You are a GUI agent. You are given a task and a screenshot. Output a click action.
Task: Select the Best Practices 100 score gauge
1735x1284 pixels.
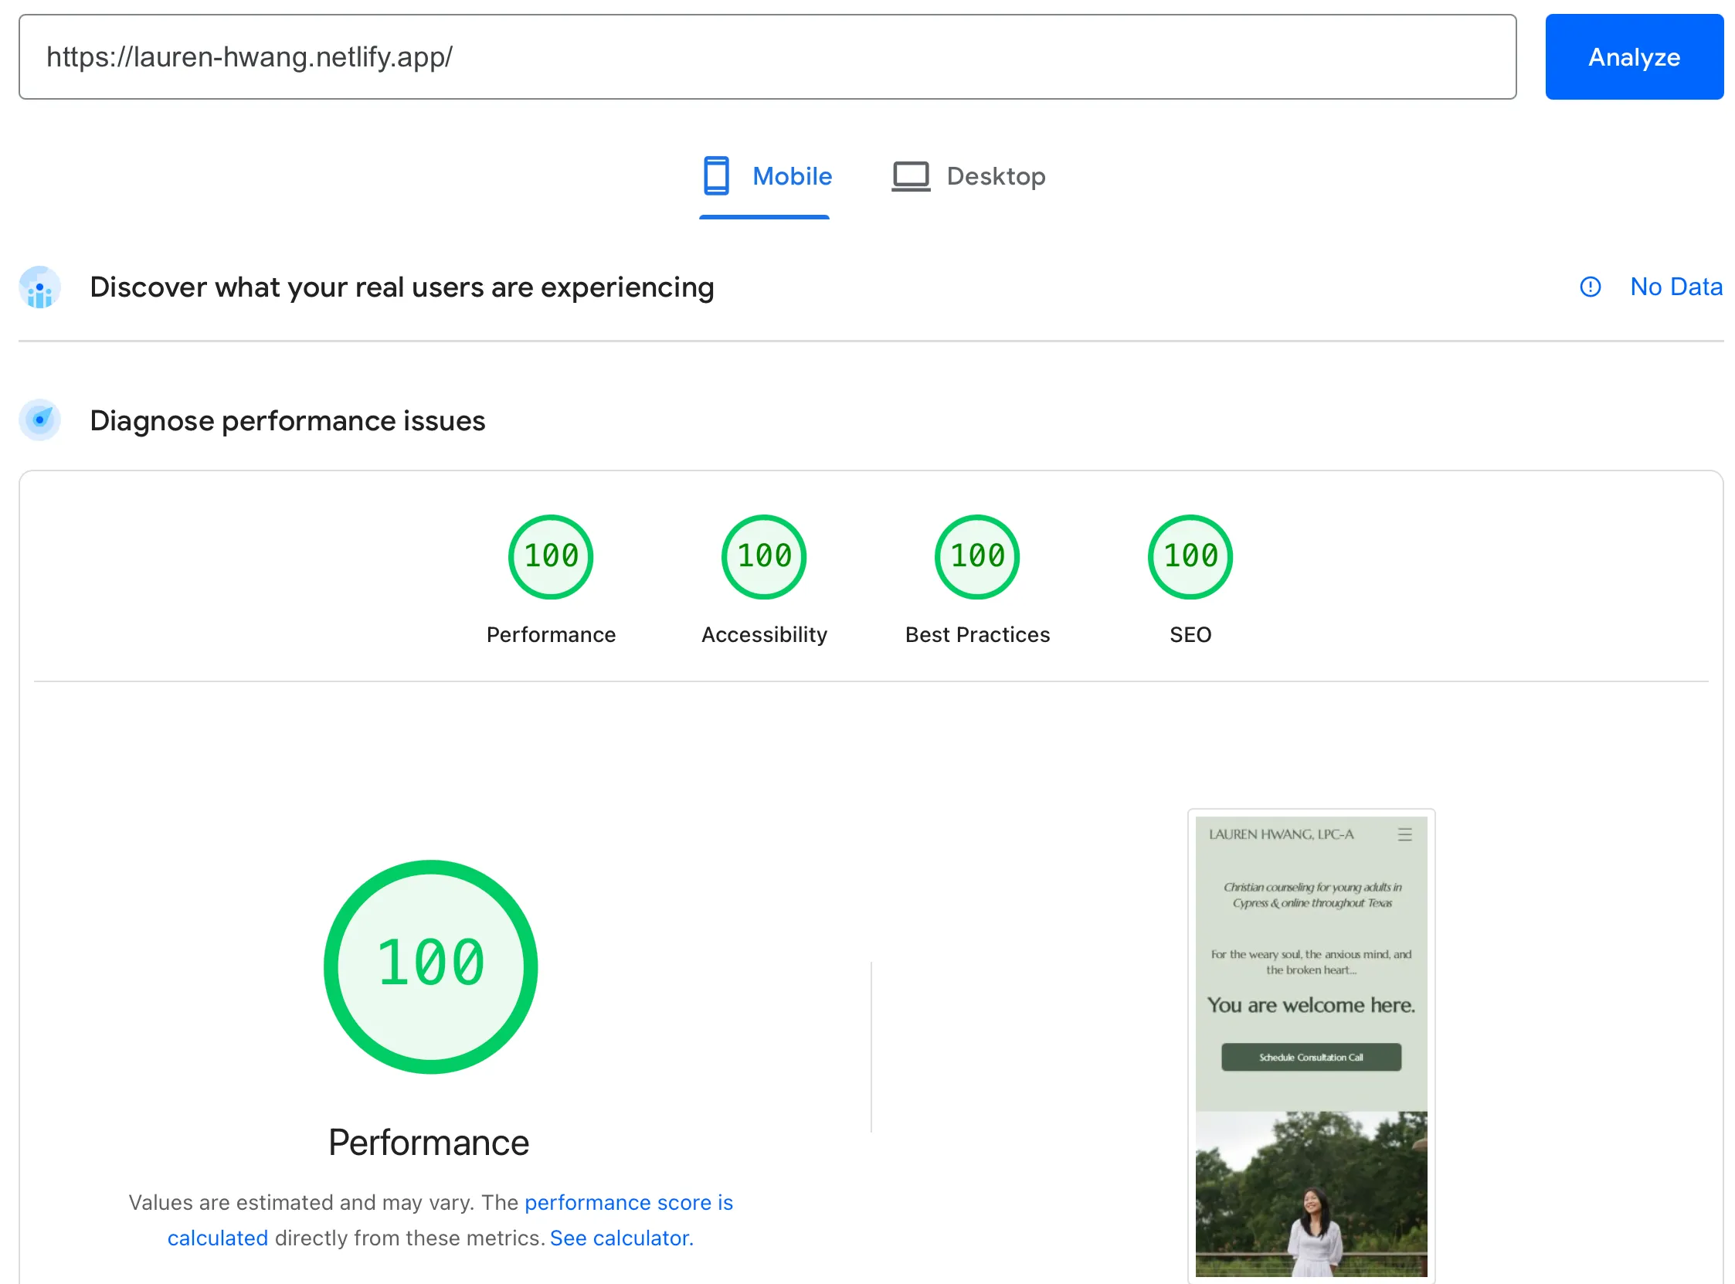click(x=976, y=555)
